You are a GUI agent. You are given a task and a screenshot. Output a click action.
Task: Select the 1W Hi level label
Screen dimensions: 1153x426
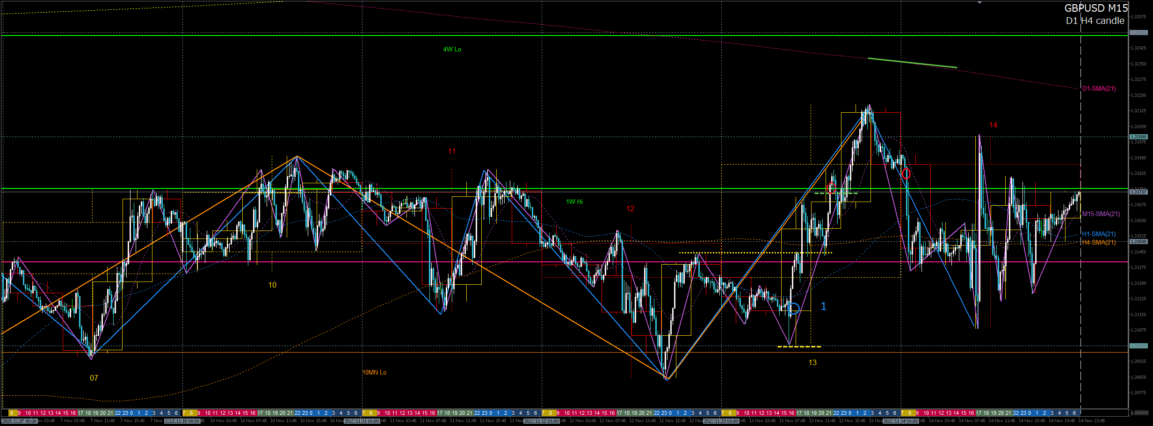[x=574, y=202]
